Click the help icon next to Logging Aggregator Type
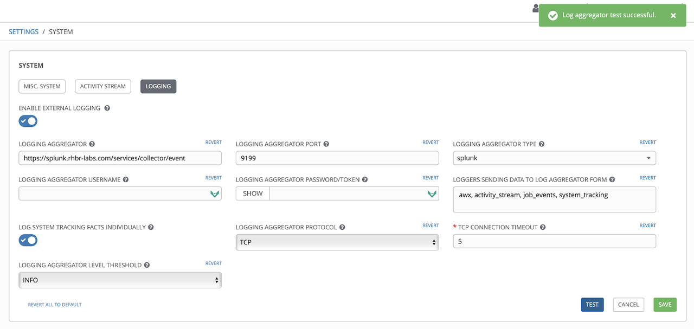Screen dimensions: 694x329 [x=541, y=144]
